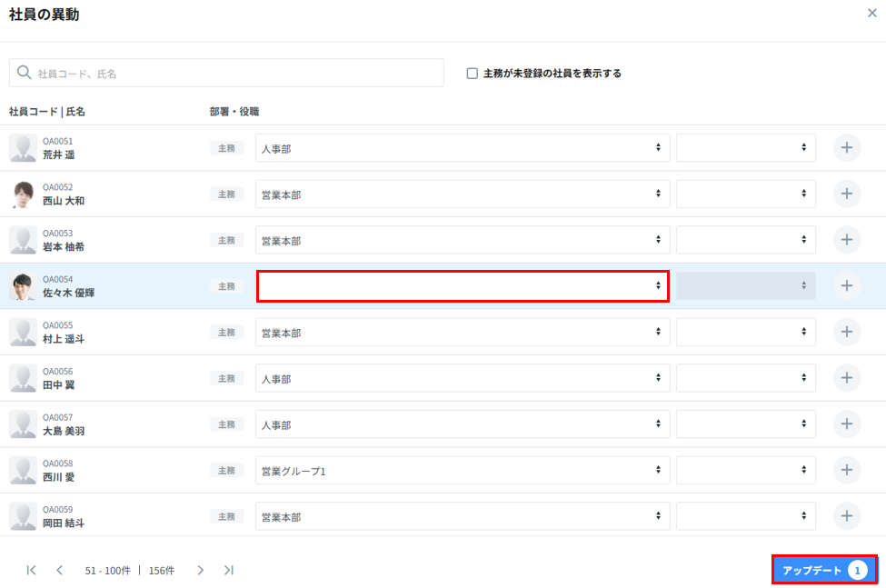The height and width of the screenshot is (588, 886).
Task: Open the empty department dropdown for 佐々木 優輝
Action: 463,285
